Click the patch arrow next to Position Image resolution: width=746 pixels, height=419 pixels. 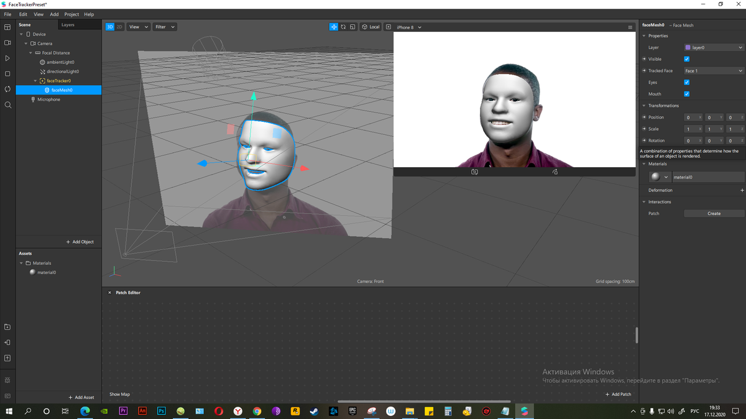643,117
